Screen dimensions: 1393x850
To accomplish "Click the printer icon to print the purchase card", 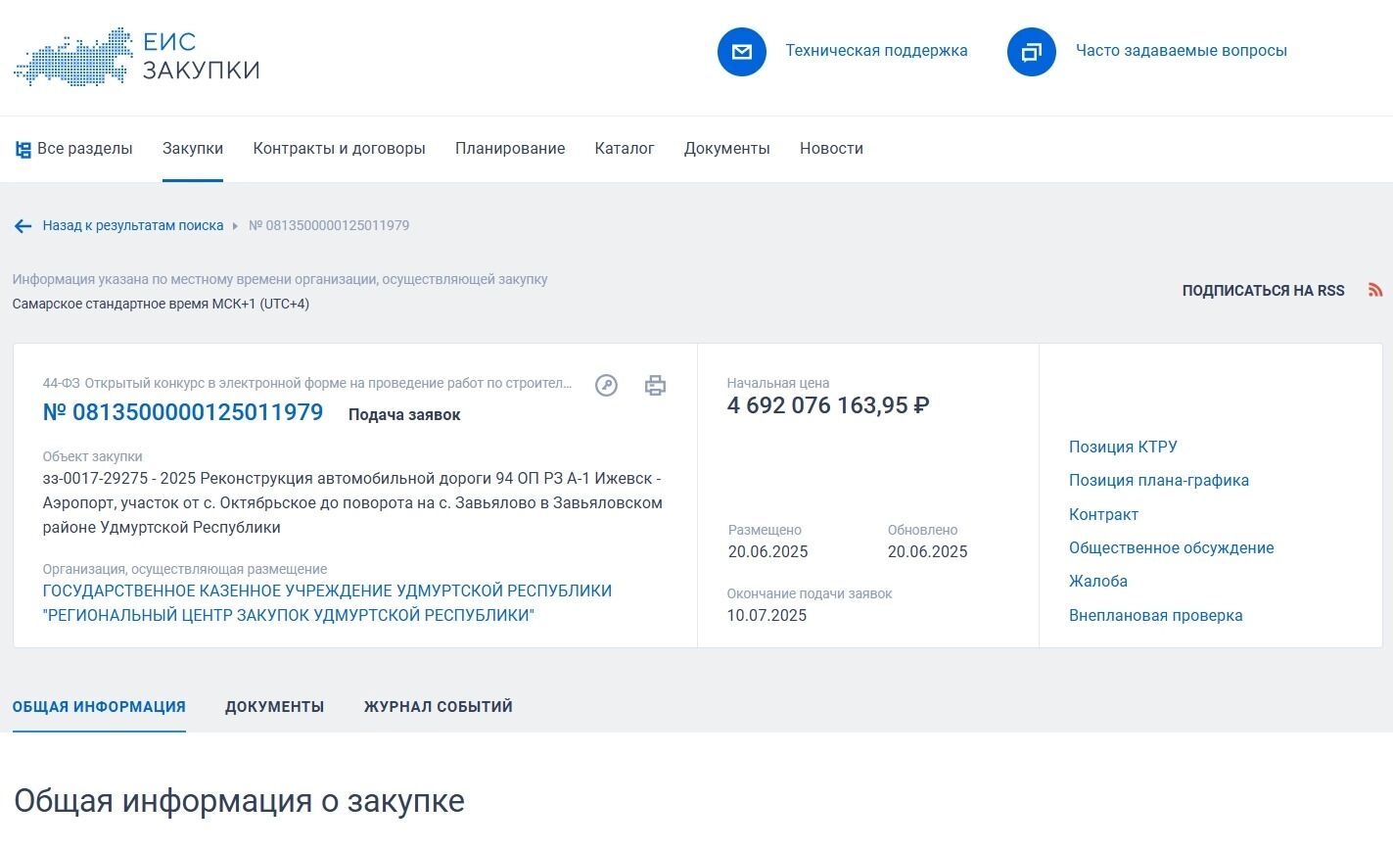I will pos(656,386).
